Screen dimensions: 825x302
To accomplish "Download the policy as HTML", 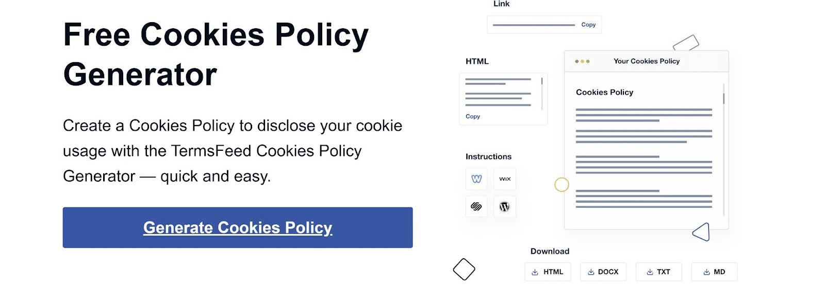I will [548, 272].
